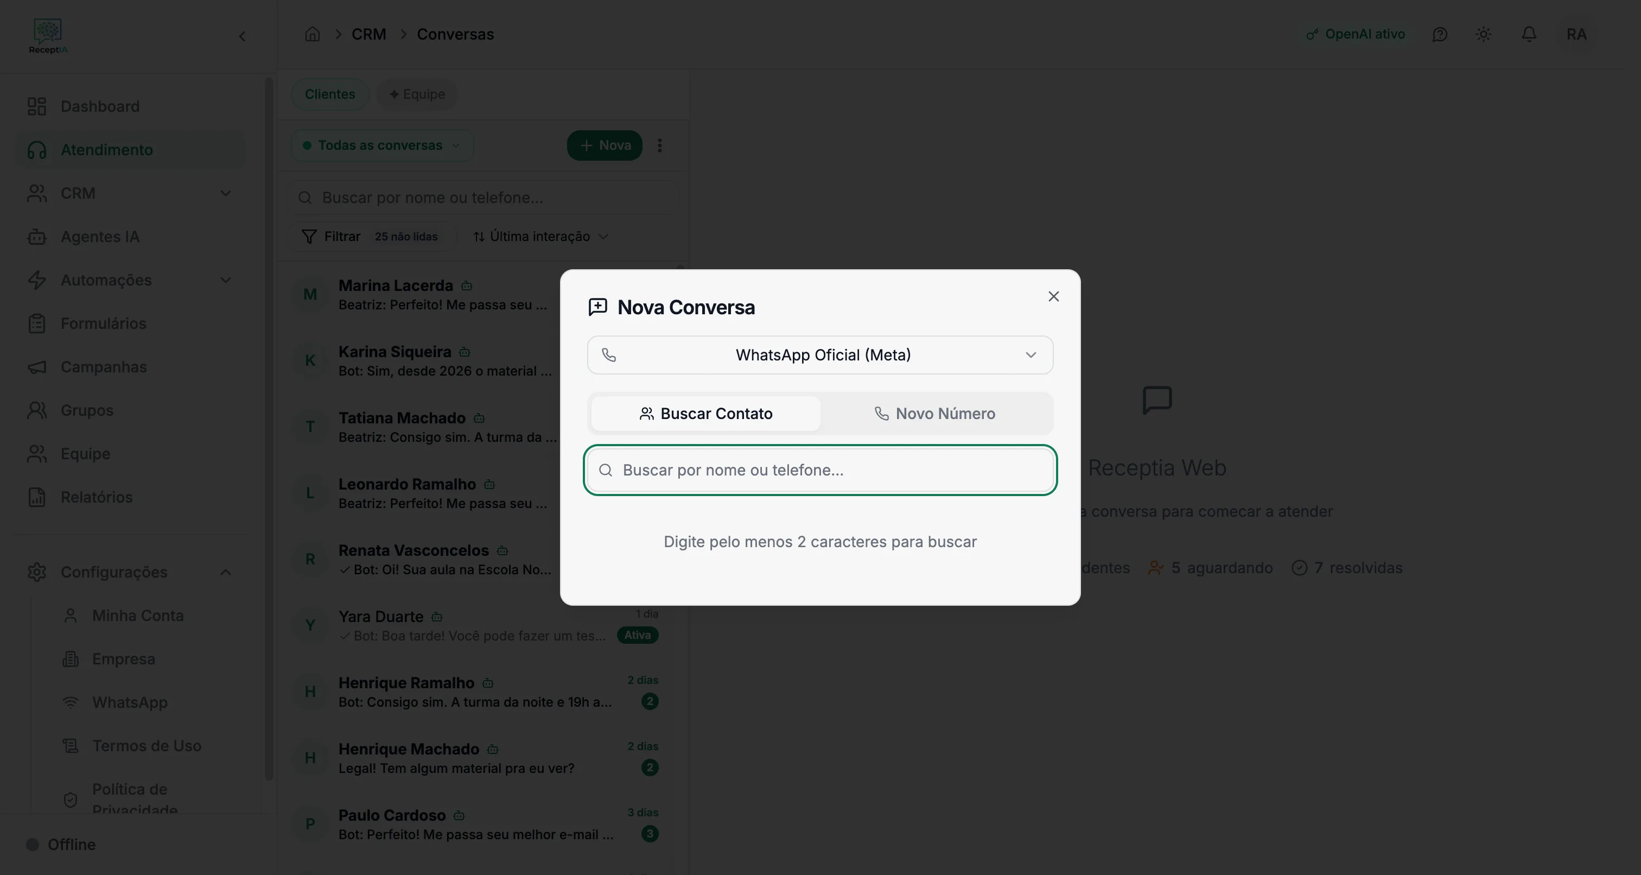Open Equipe in the sidebar

click(x=130, y=453)
